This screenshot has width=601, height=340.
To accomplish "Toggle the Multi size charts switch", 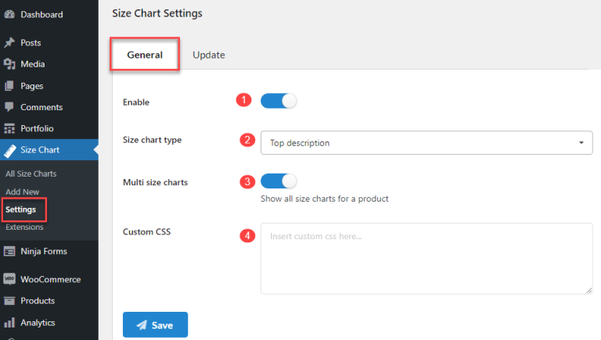I will tap(279, 181).
